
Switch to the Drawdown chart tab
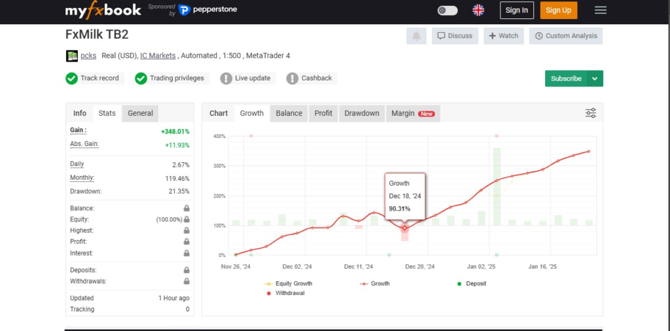362,113
